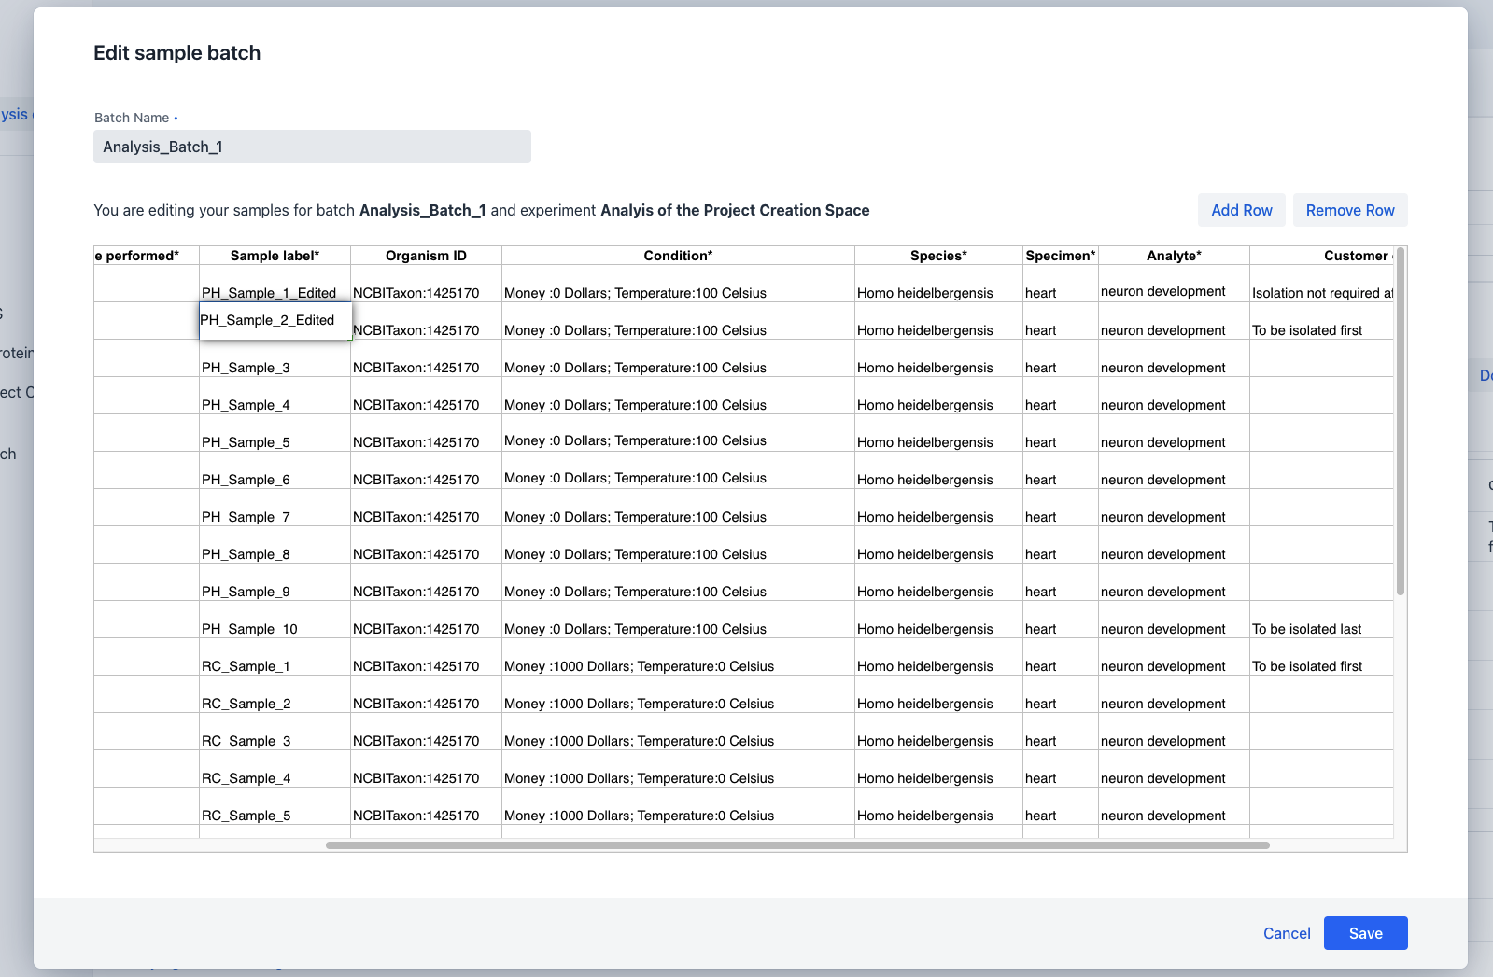Select the Specimen cell of PH_Sample_8
1493x977 pixels.
(x=1061, y=545)
